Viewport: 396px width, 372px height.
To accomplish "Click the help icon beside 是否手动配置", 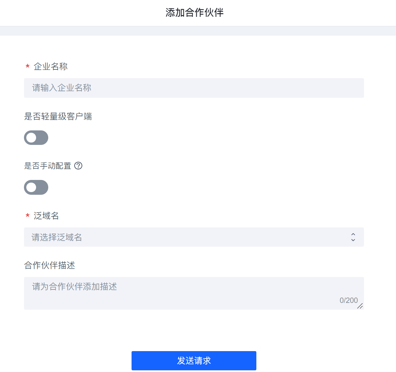I will [78, 166].
